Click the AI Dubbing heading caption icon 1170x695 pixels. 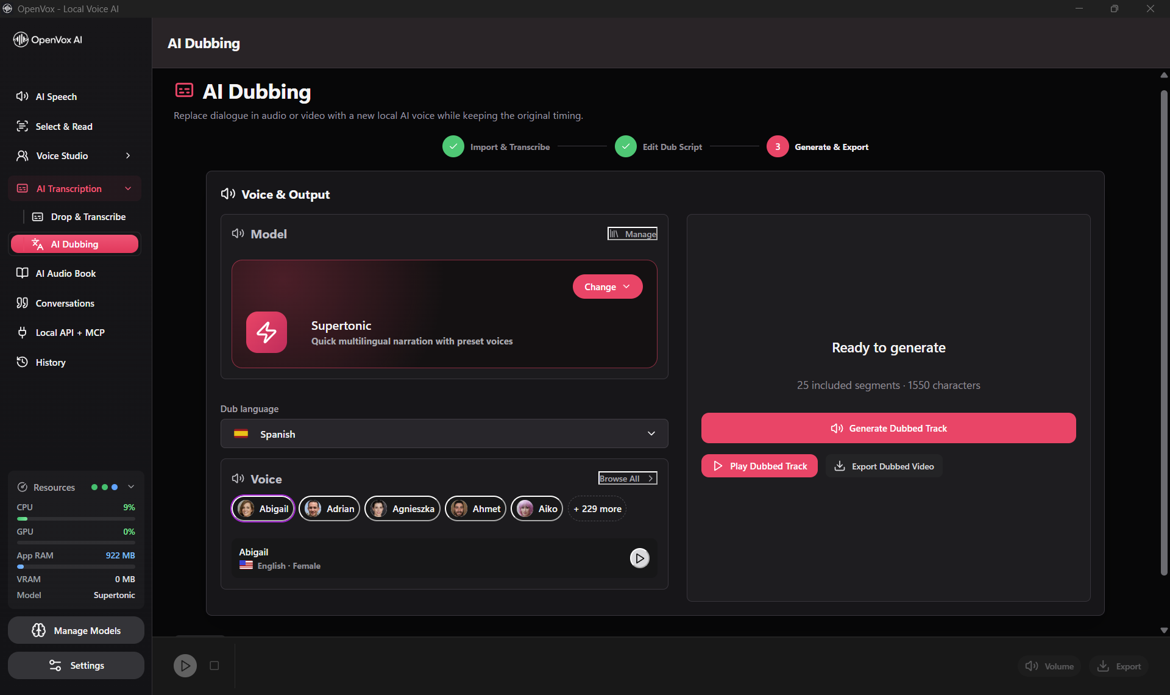click(184, 90)
